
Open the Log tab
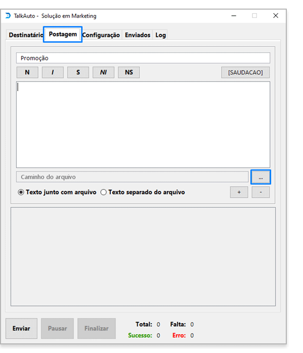tap(160, 35)
